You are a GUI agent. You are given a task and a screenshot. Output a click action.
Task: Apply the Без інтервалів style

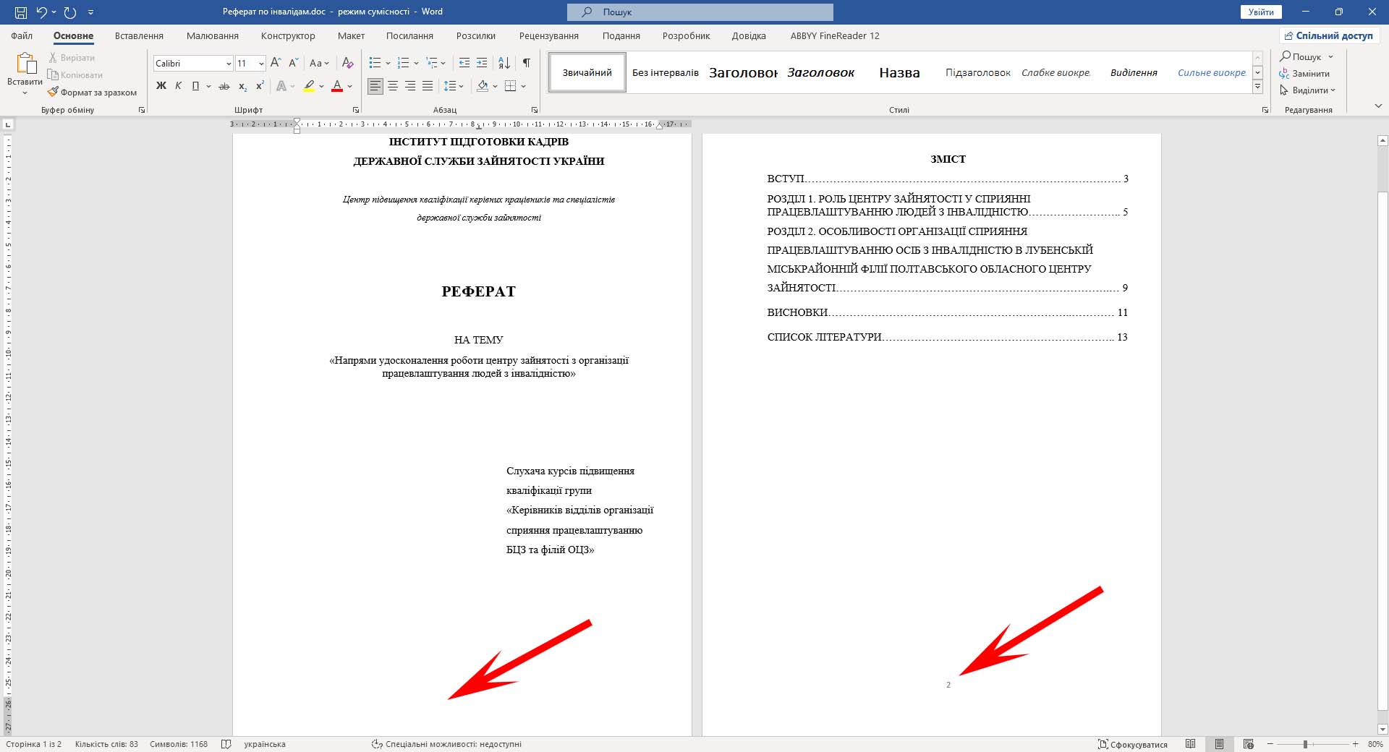[x=666, y=72]
